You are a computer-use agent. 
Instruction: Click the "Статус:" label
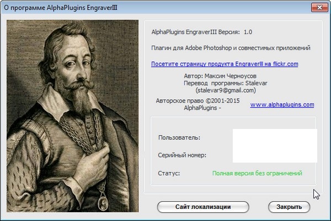point(169,174)
